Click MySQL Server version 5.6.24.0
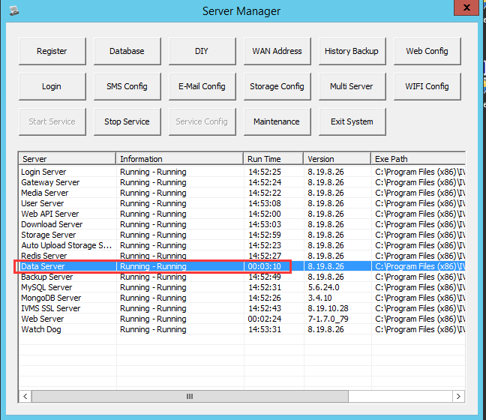Image resolution: width=486 pixels, height=420 pixels. [x=323, y=288]
